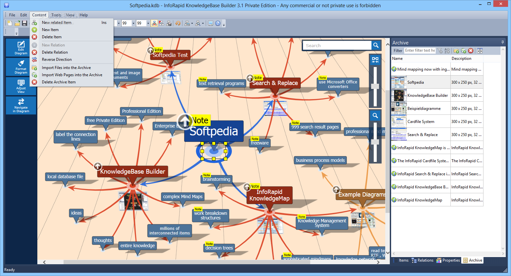The height and width of the screenshot is (276, 511).
Task: Open the Edit menu
Action: (24, 15)
